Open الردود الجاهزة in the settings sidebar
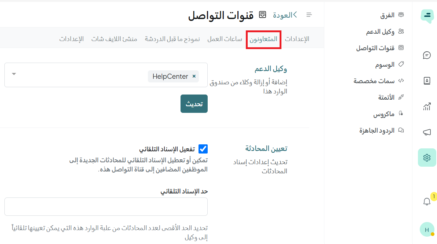 point(377,130)
